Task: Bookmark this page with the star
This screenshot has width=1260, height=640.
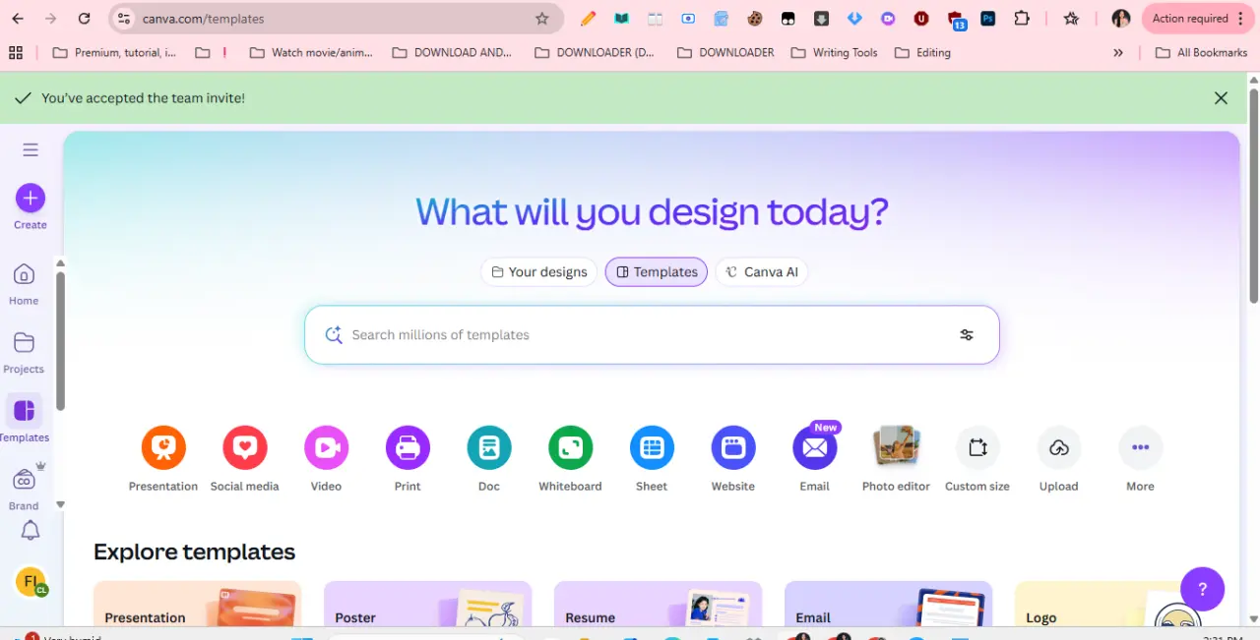Action: pyautogui.click(x=541, y=19)
